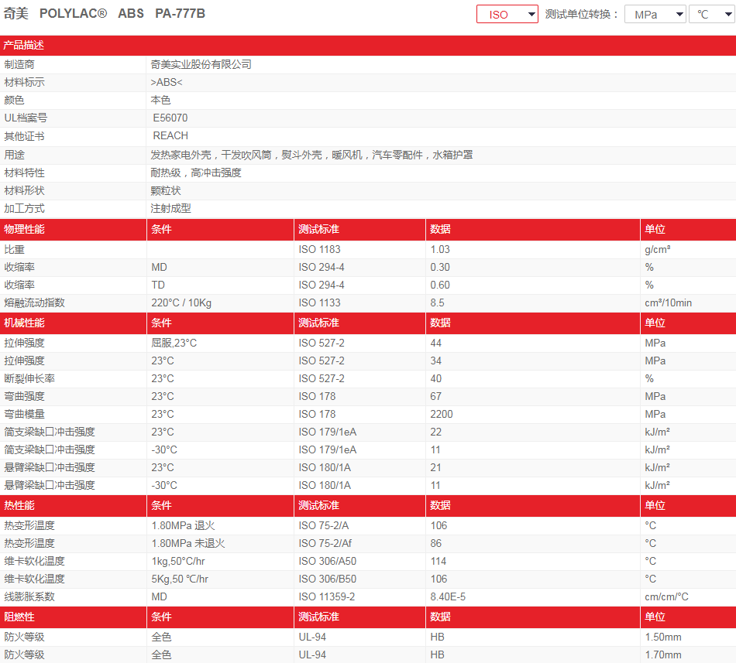The height and width of the screenshot is (663, 736).
Task: Click the 测试单位转换 label
Action: [582, 14]
